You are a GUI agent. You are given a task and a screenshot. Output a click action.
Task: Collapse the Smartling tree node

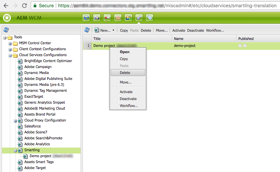pos(16,151)
